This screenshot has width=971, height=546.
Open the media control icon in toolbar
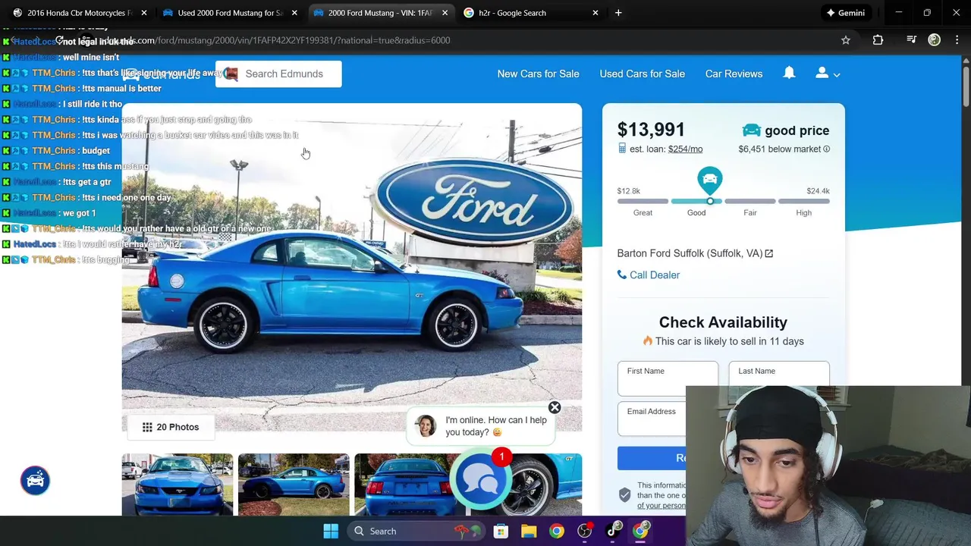pos(911,40)
